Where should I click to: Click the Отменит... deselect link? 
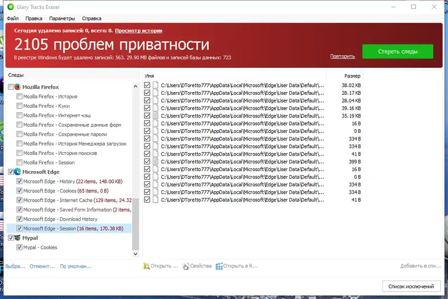(42, 266)
